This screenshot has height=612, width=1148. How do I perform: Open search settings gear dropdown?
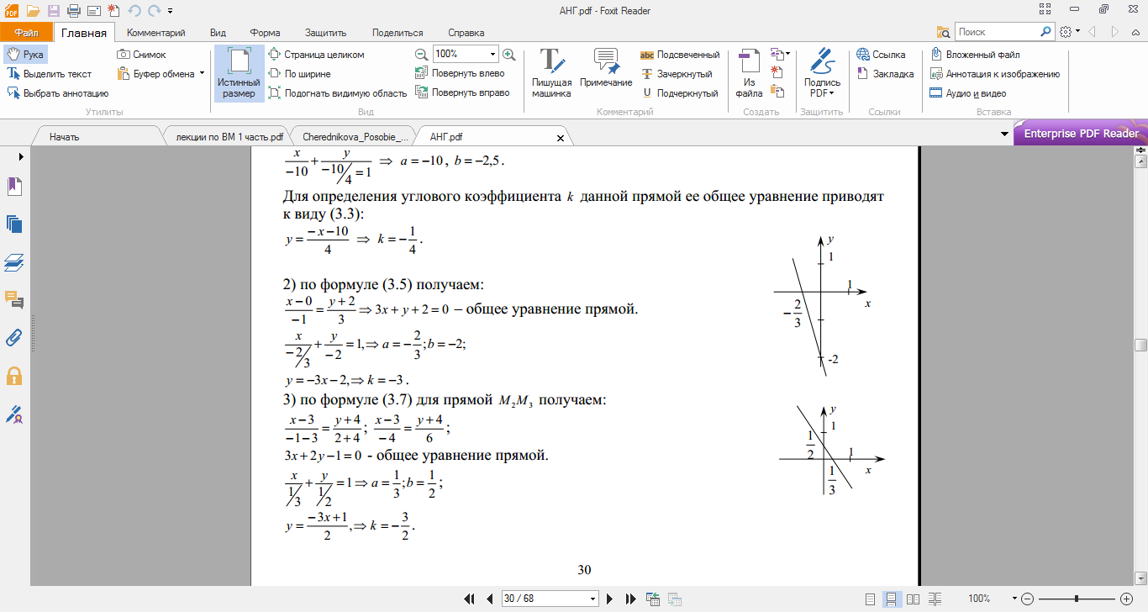coord(1070,32)
